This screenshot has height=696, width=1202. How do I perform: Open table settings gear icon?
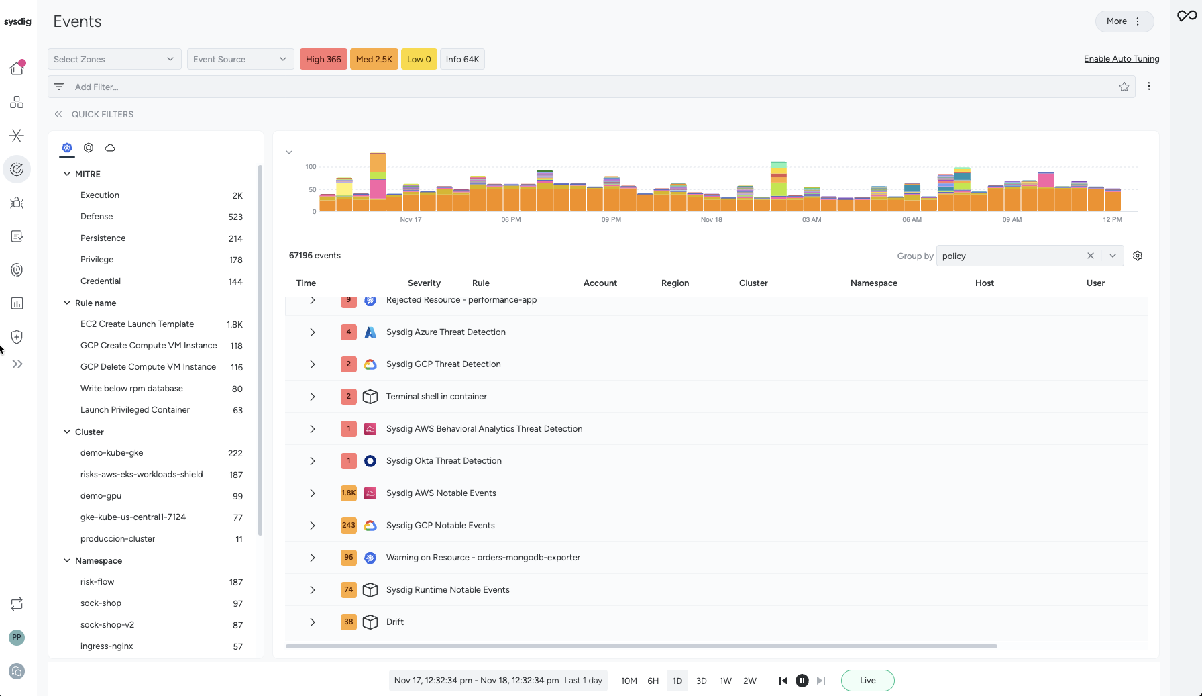(1138, 256)
